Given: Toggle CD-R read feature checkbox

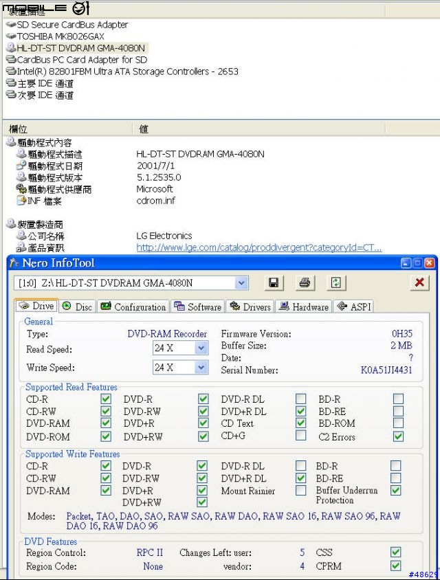Looking at the screenshot, I should tap(106, 399).
